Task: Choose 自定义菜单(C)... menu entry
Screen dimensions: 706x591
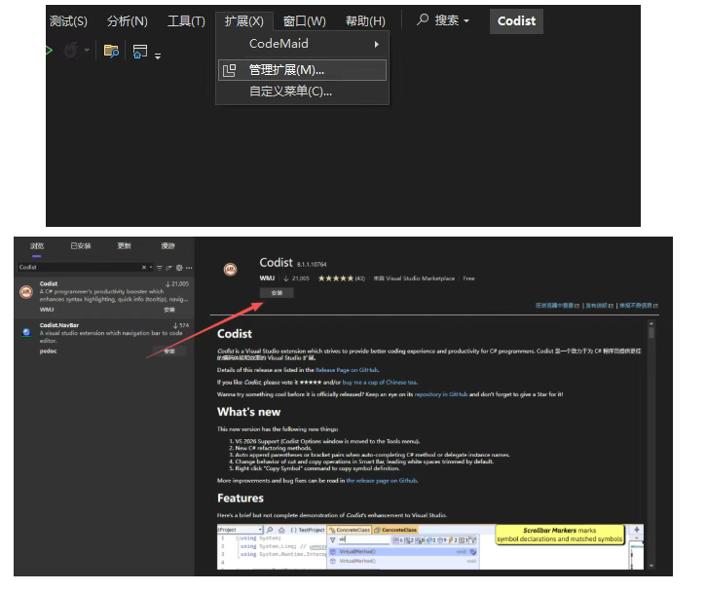Action: pos(302,92)
